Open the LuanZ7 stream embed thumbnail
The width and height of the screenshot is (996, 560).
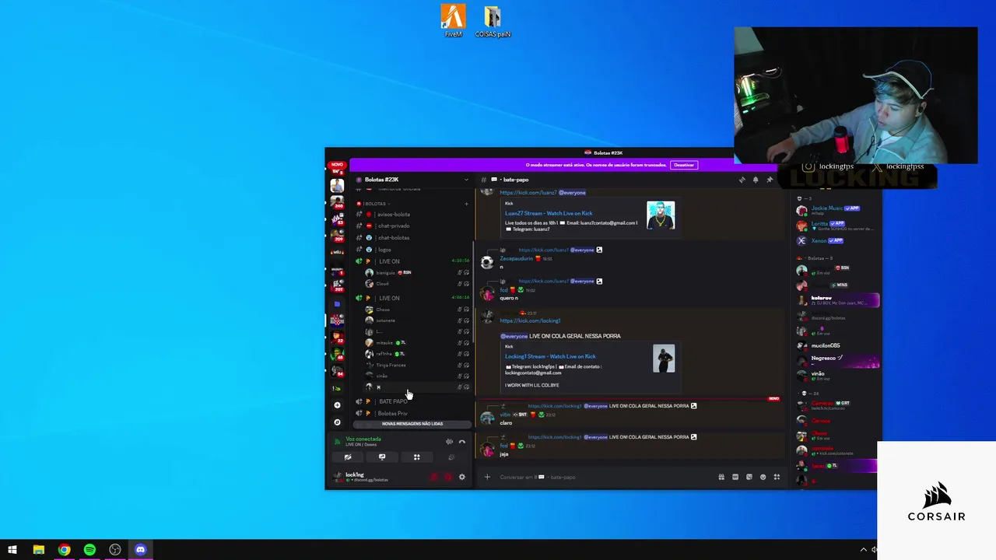(x=661, y=215)
